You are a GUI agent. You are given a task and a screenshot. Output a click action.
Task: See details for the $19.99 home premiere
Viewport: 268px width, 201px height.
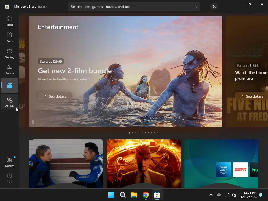pos(252,96)
